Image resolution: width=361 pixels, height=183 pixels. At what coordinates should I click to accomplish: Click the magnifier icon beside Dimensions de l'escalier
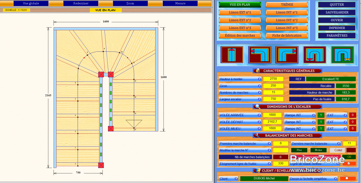tap(258, 107)
